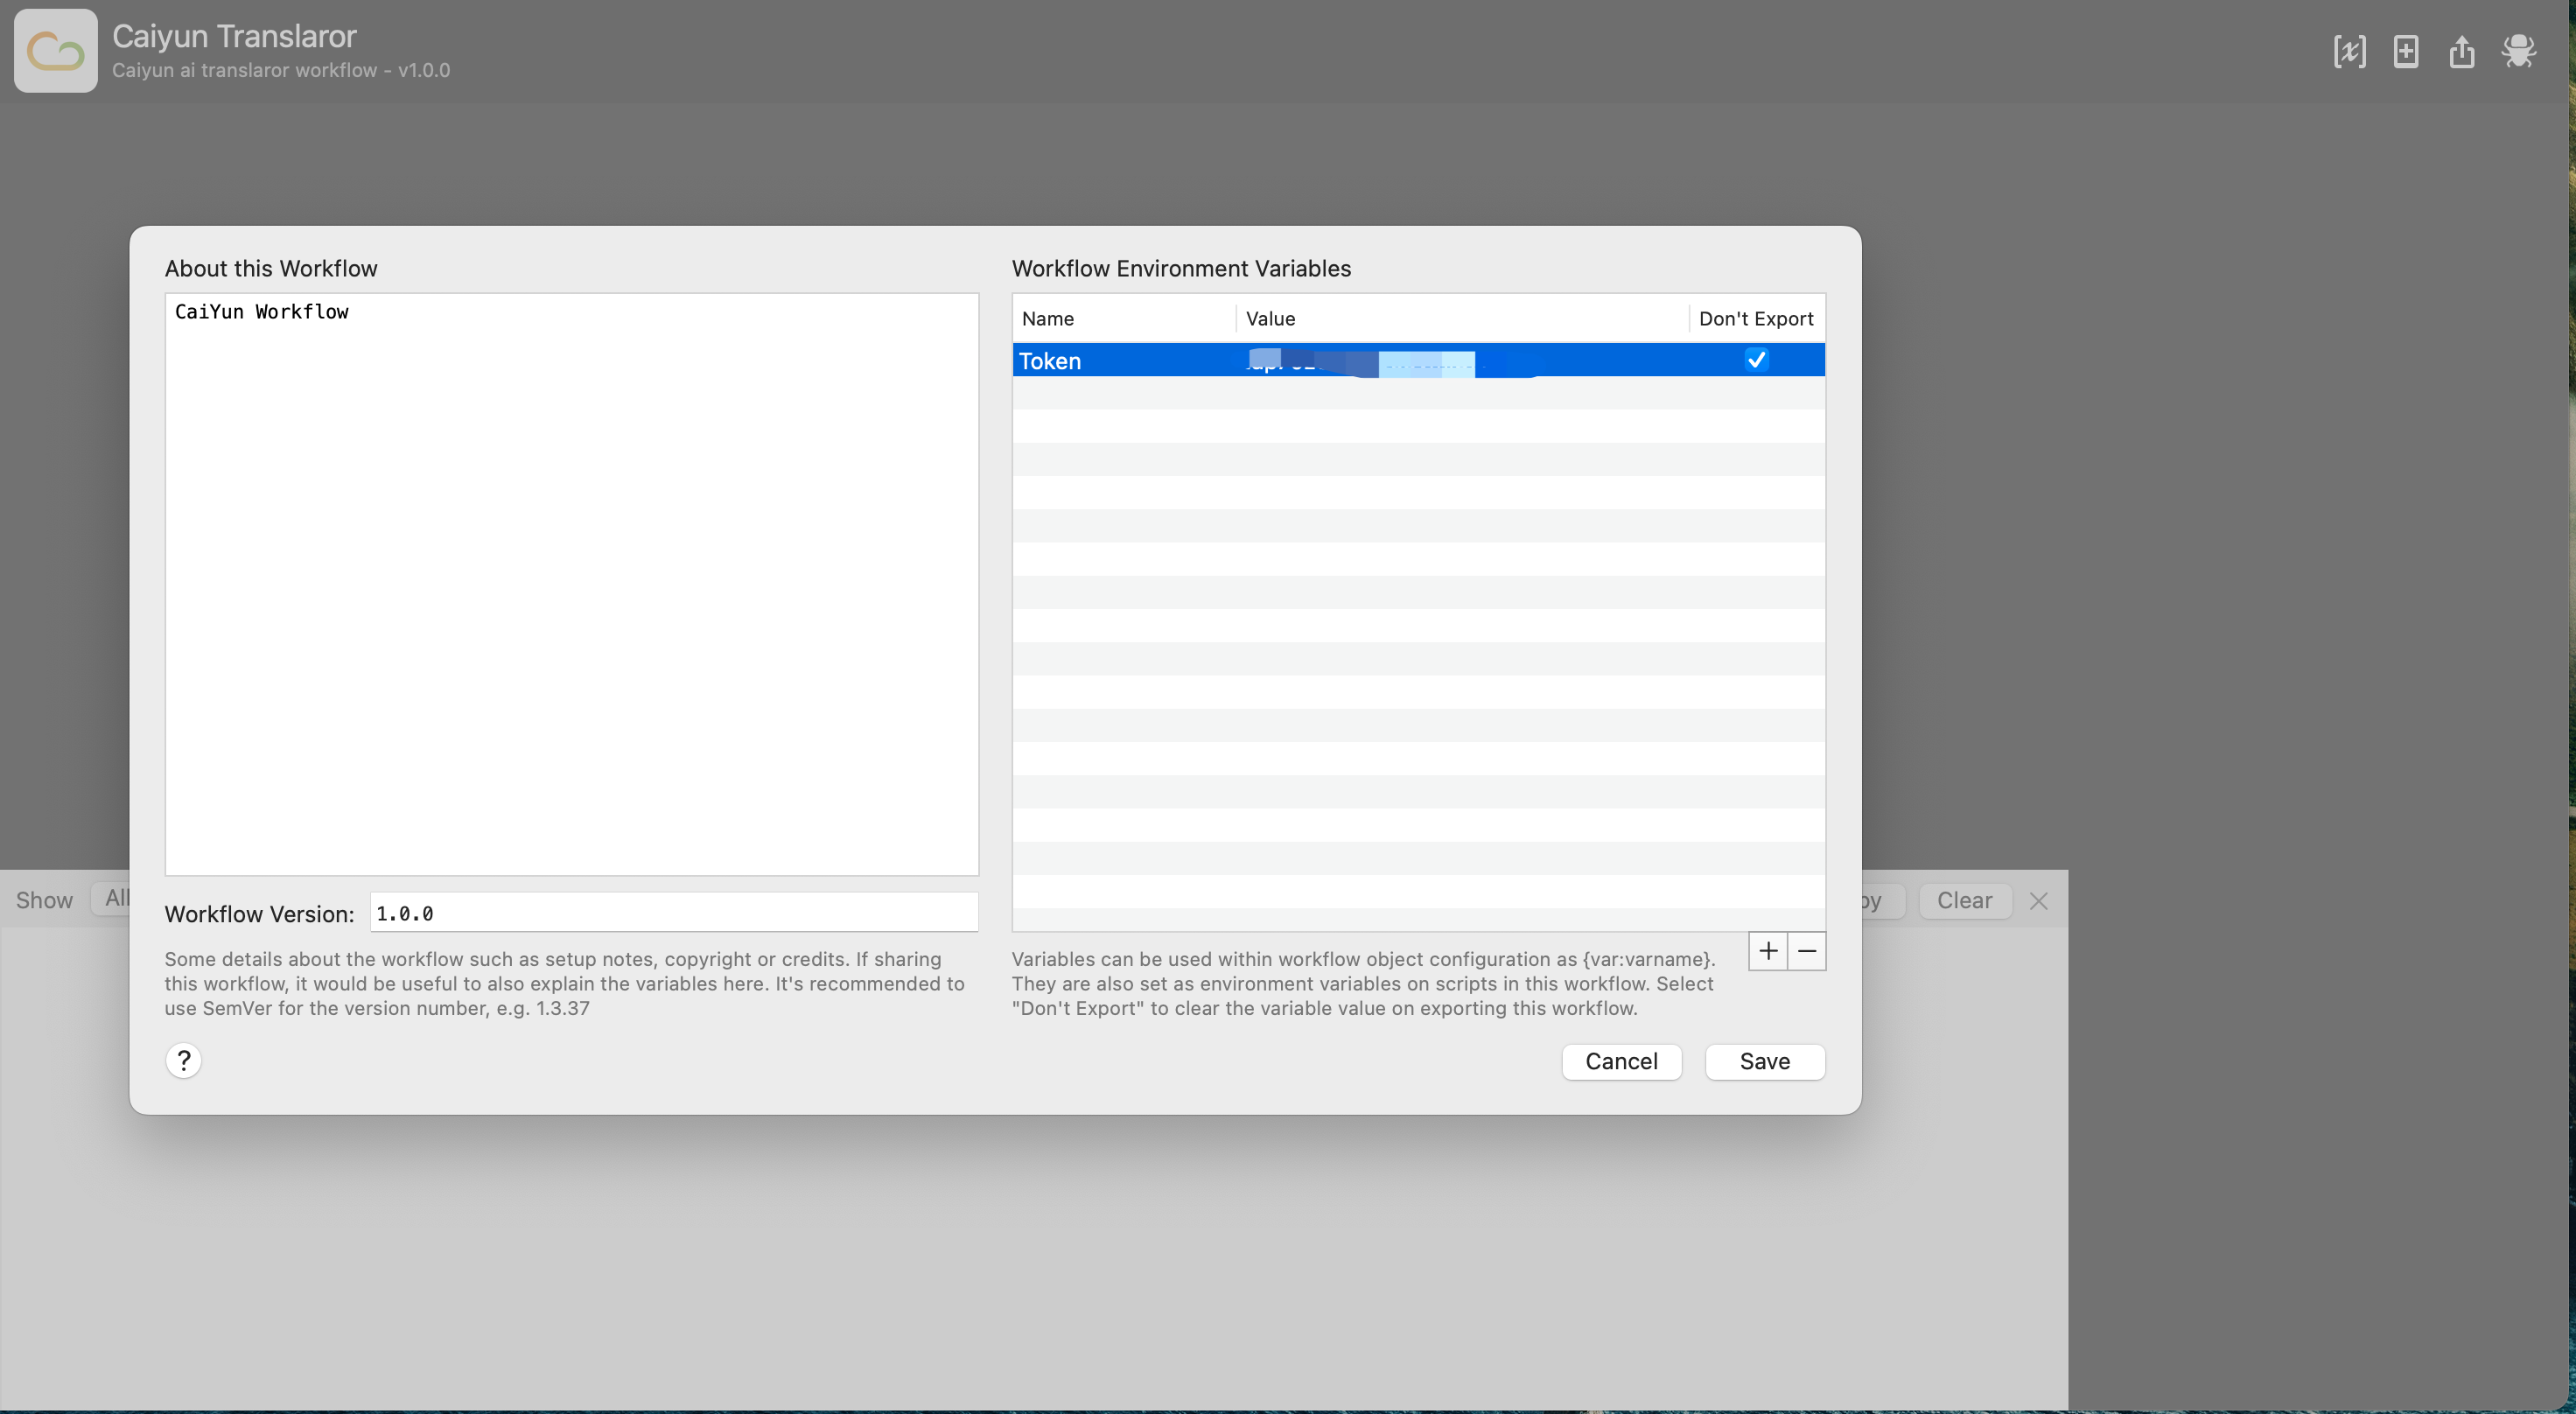Toggle the debugger bug icon
This screenshot has height=1414, width=2576.
(x=2518, y=51)
